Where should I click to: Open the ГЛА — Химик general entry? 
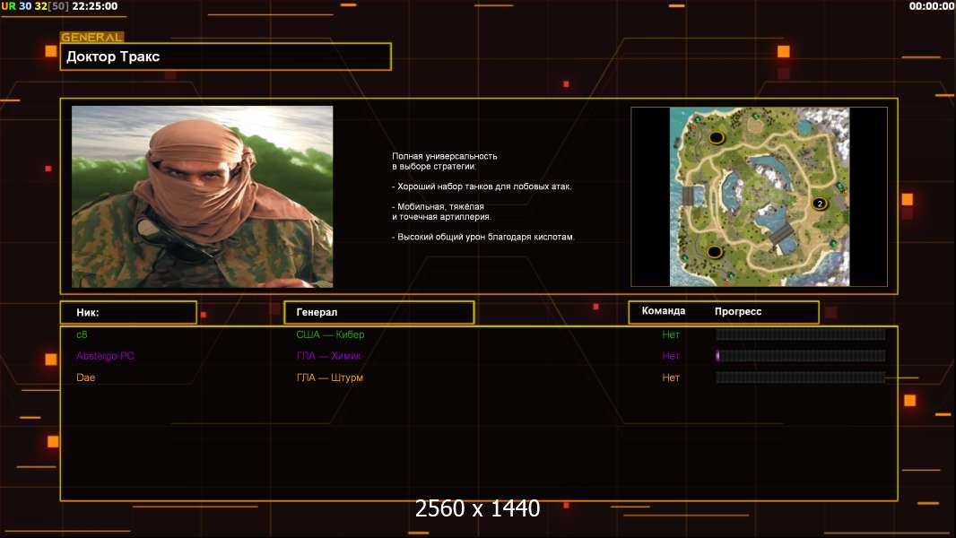330,356
